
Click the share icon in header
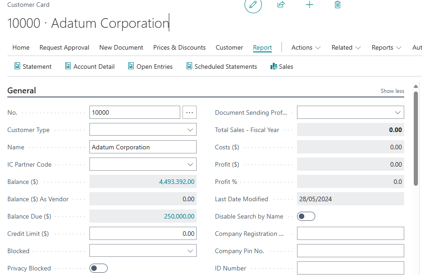coord(281,5)
